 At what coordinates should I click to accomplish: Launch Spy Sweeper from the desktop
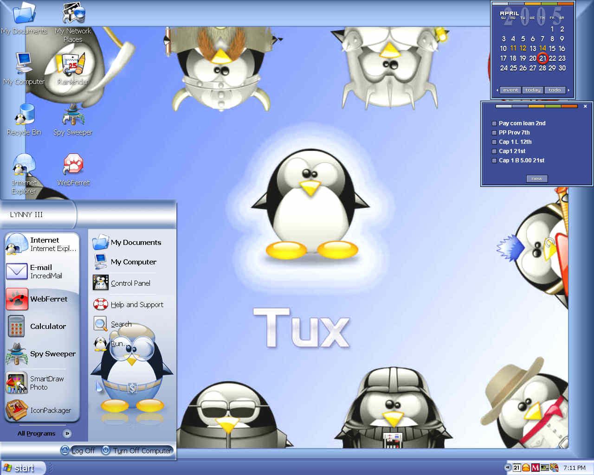(x=73, y=119)
